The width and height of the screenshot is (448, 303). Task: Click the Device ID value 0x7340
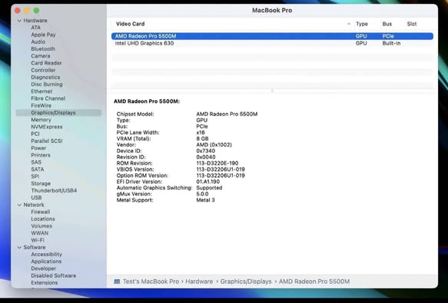[206, 151]
